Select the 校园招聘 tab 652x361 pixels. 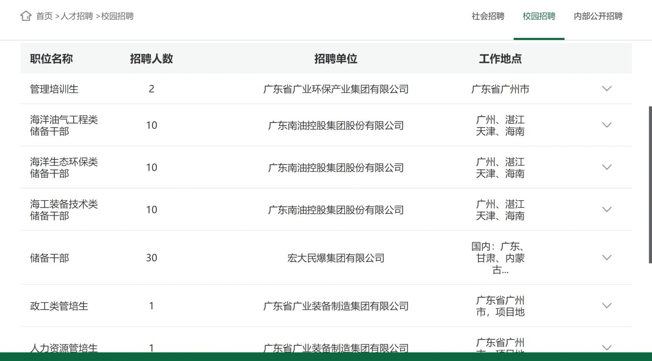point(539,17)
